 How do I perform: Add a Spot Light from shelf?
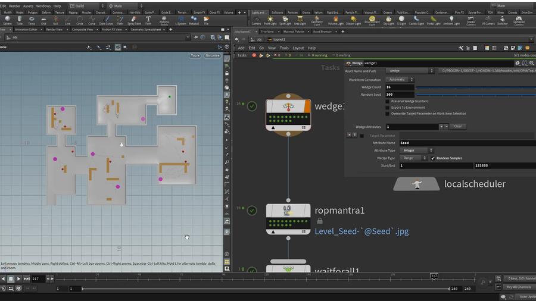pyautogui.click(x=285, y=20)
